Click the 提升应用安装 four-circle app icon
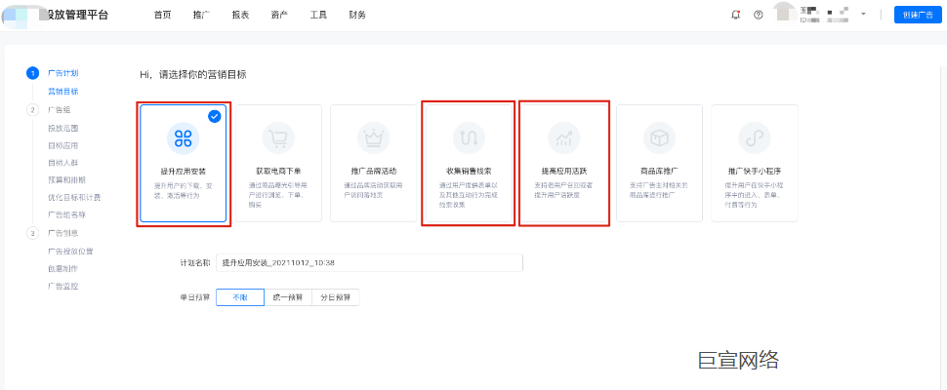 (x=183, y=138)
